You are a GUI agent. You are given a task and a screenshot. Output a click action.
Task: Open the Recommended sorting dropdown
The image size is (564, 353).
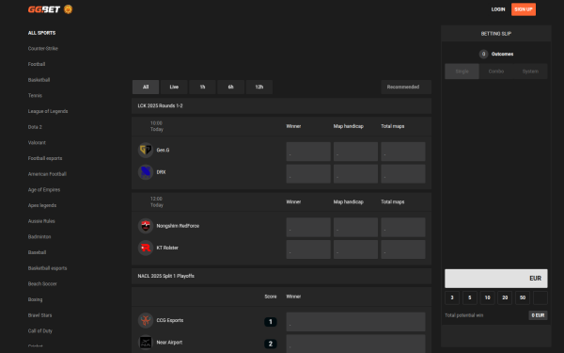click(x=406, y=87)
